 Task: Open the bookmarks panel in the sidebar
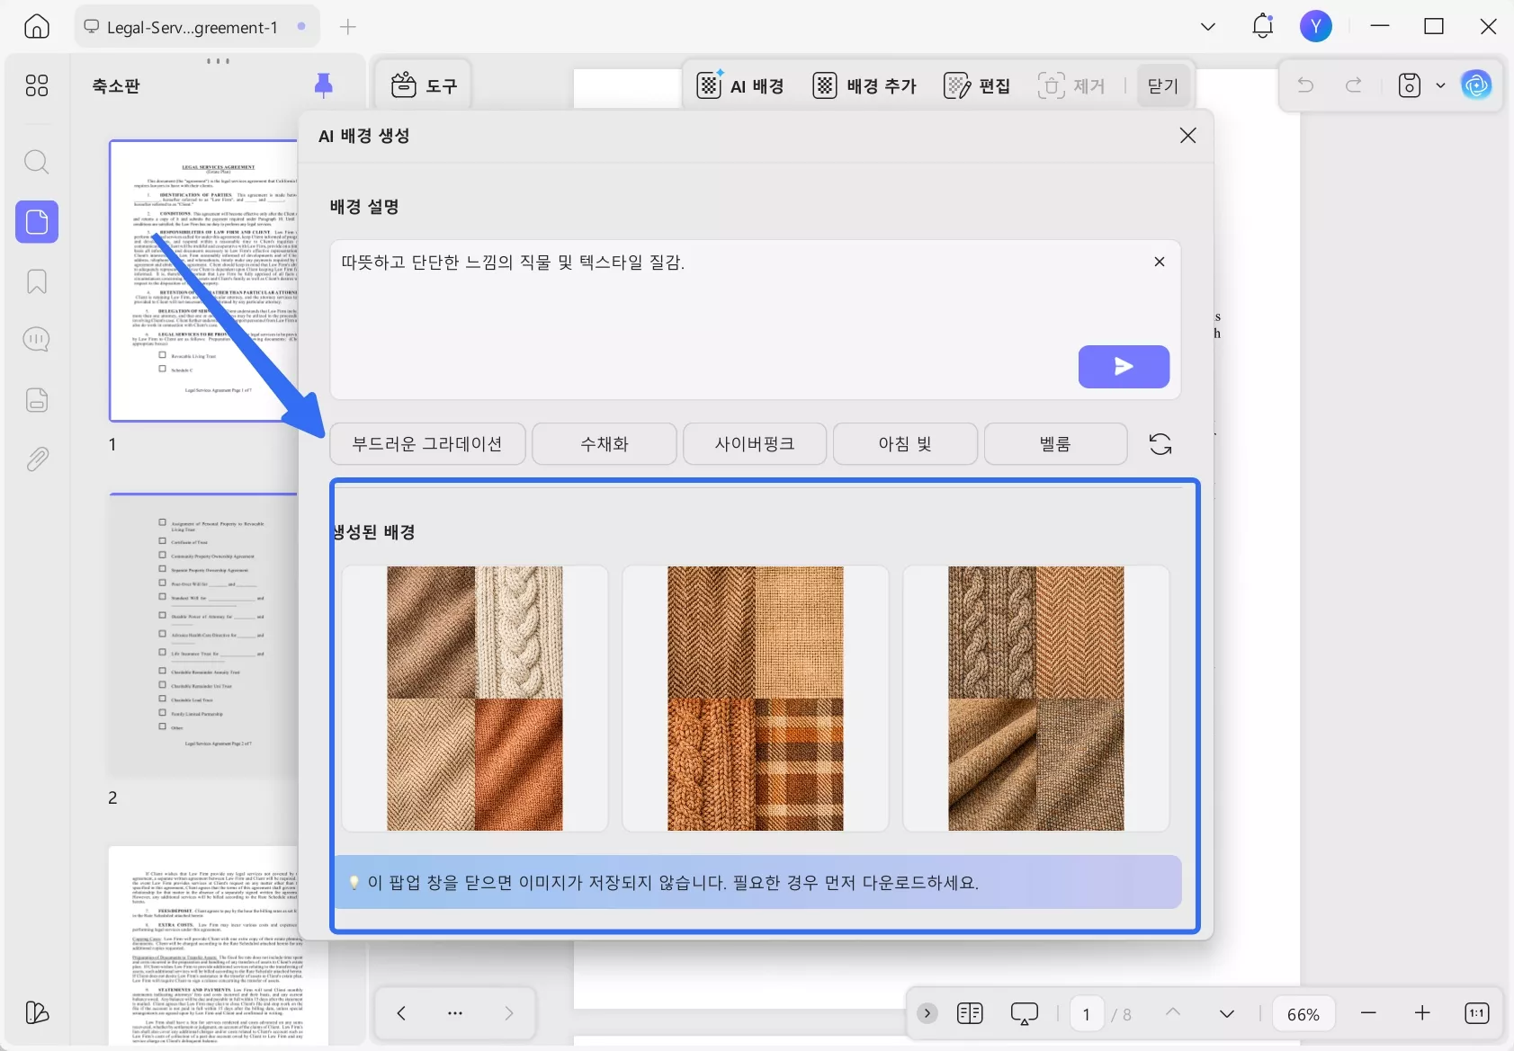click(37, 281)
